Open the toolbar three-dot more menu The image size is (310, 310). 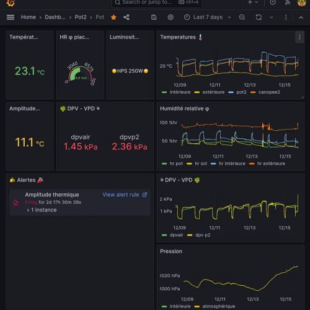point(286,17)
